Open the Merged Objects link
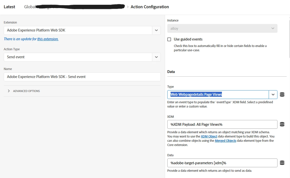This screenshot has width=290, height=178. click(x=225, y=141)
